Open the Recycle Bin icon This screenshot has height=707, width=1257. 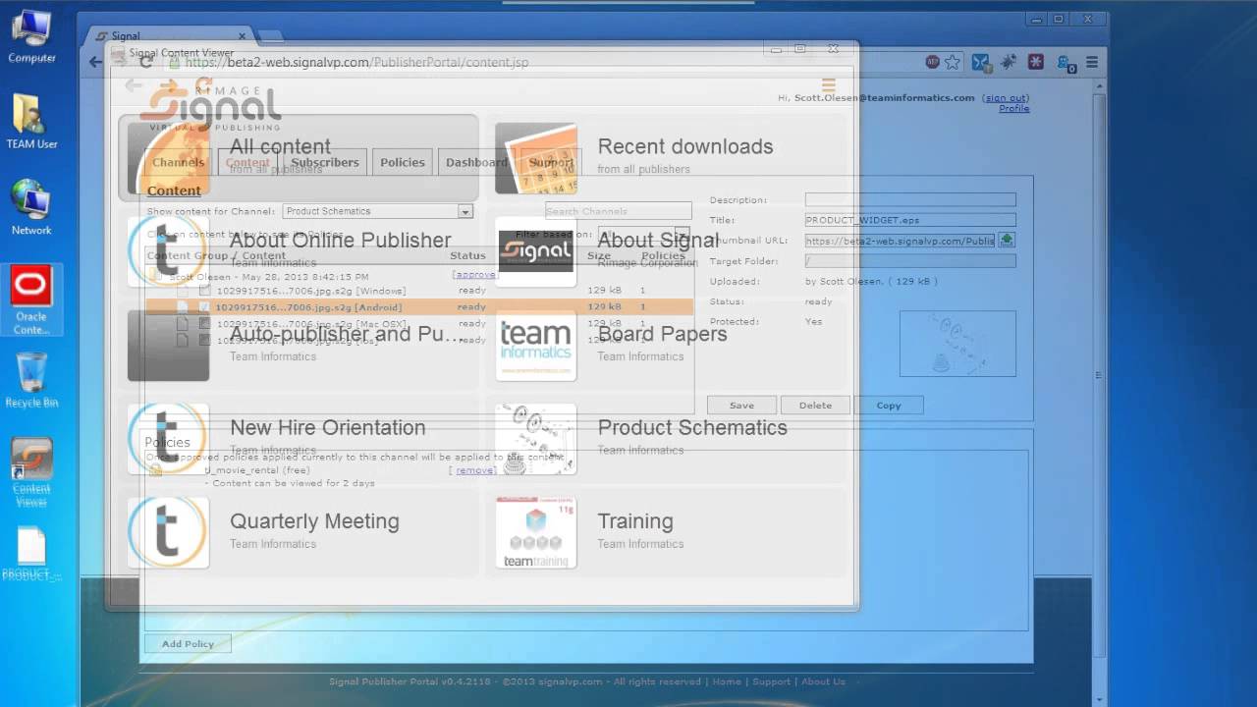pos(31,381)
